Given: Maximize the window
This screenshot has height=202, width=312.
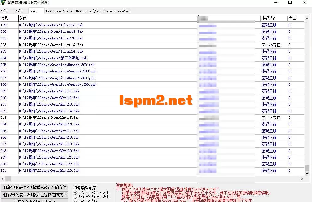Looking at the screenshot, I should tap(290, 3).
